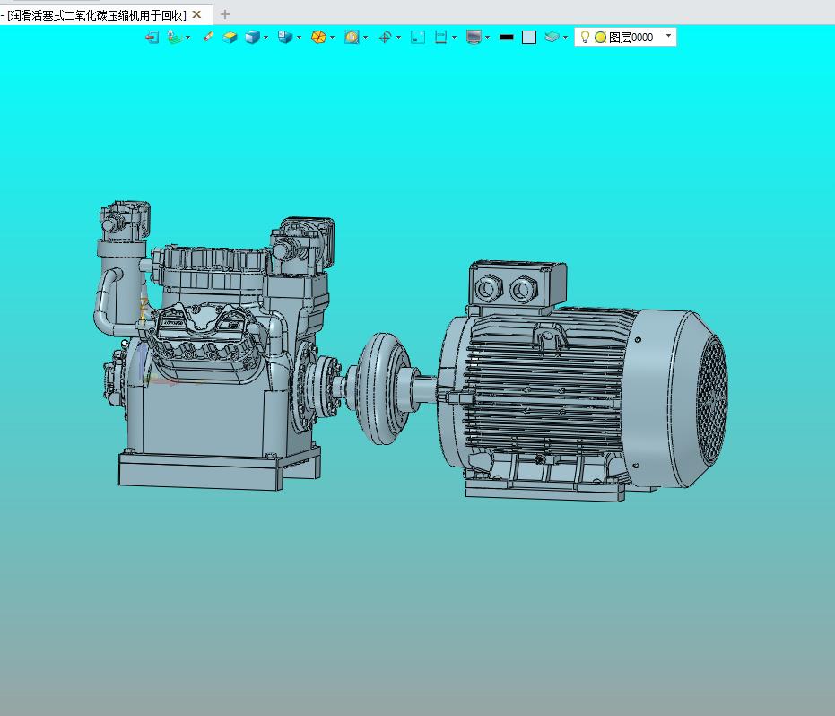
Task: Click the light blue color swatch
Action: pos(529,38)
